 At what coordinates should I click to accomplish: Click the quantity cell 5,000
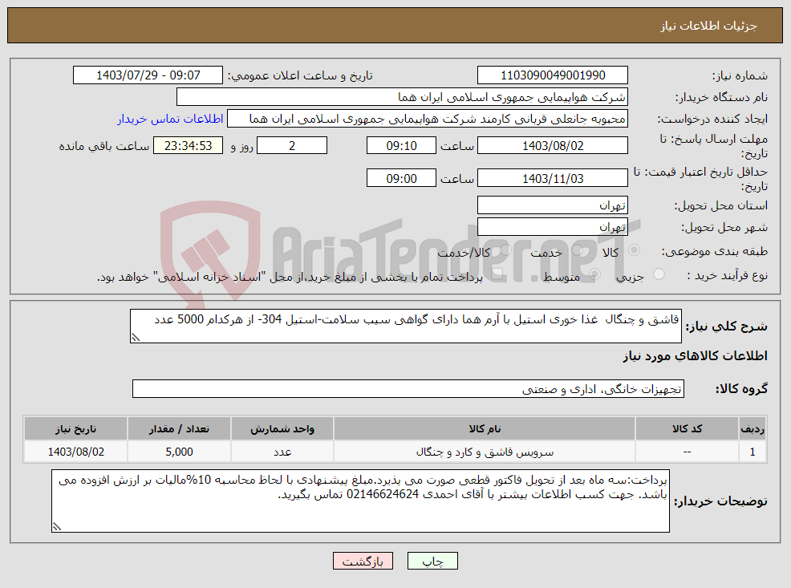click(x=179, y=452)
